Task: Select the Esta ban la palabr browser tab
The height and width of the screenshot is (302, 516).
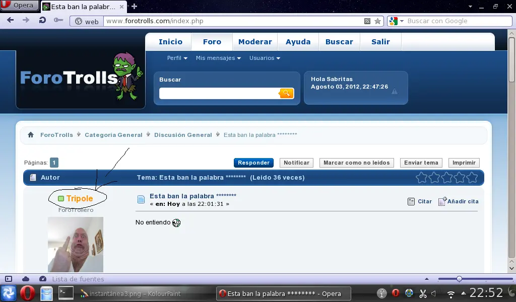Action: coord(84,7)
